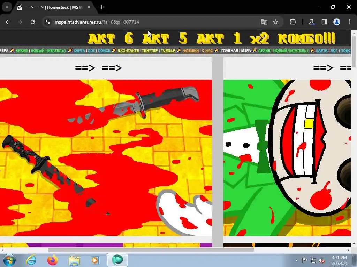The width and height of the screenshot is (357, 267).
Task: Reload the current page
Action: tap(33, 22)
